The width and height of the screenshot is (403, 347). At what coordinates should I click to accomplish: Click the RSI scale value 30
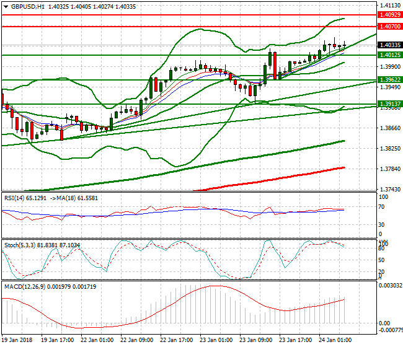(x=382, y=225)
